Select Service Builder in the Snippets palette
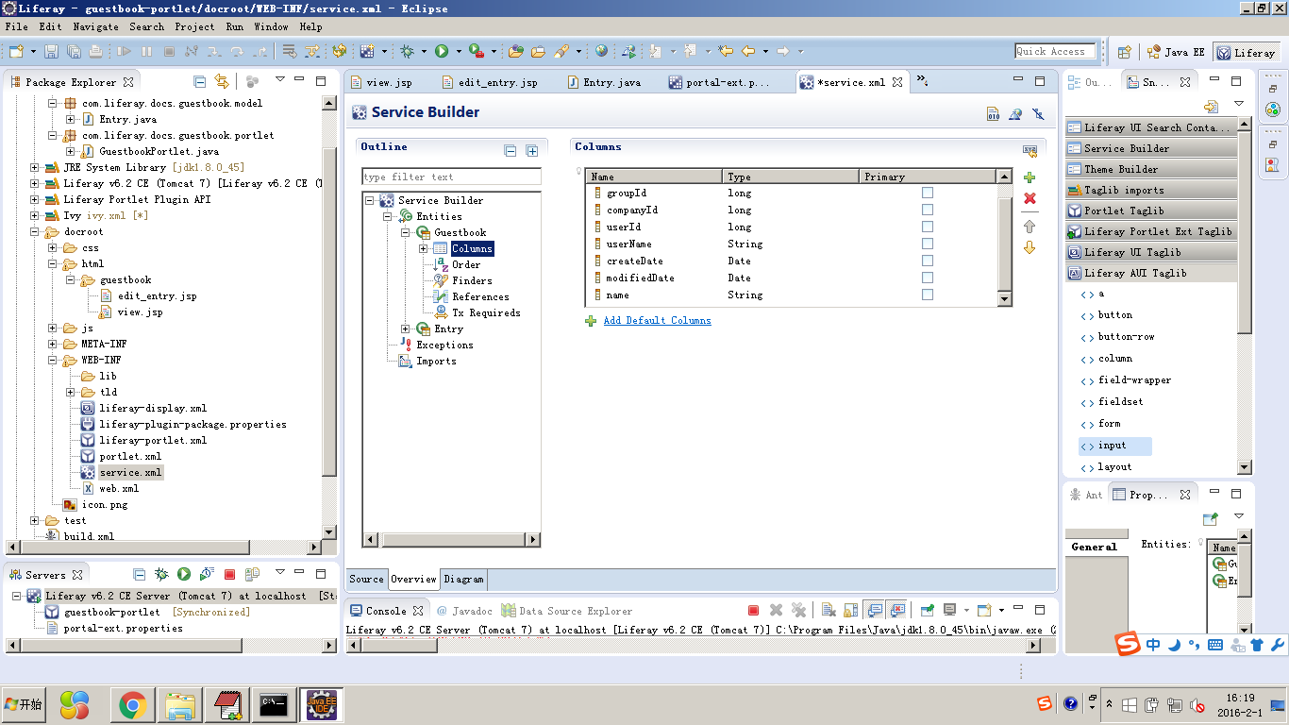 1127,146
